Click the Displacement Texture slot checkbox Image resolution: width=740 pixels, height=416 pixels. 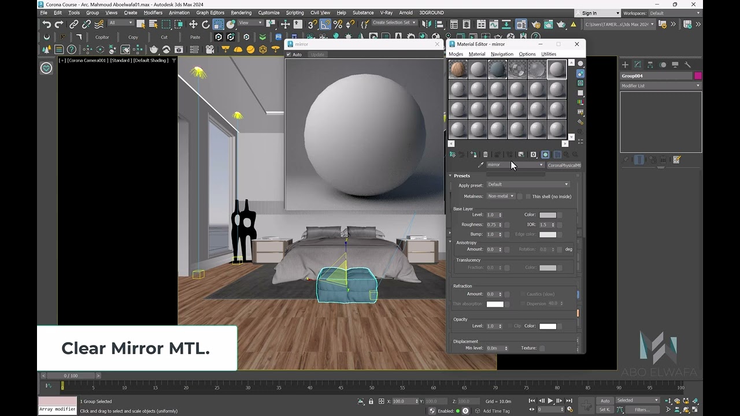tap(542, 348)
